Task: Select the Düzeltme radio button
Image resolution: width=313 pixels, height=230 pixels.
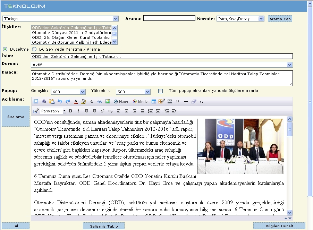Action: [5, 49]
